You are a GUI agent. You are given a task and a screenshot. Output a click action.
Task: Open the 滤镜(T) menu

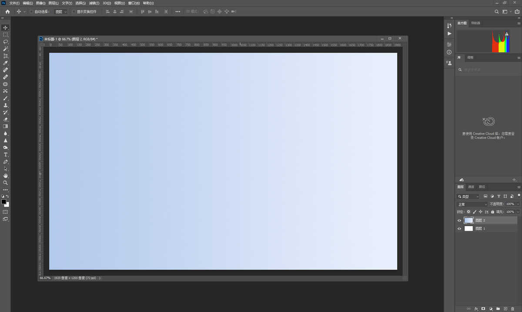coord(94,3)
